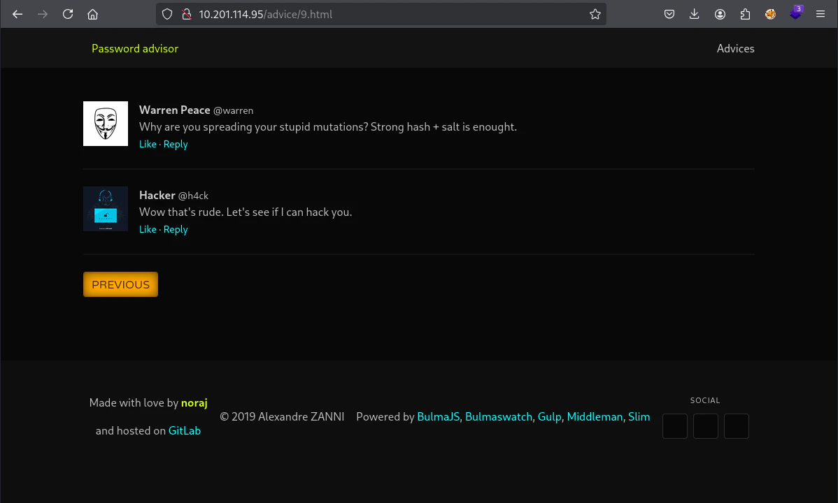This screenshot has height=503, width=838.
Task: Click the Password advisor brand link
Action: coord(135,49)
